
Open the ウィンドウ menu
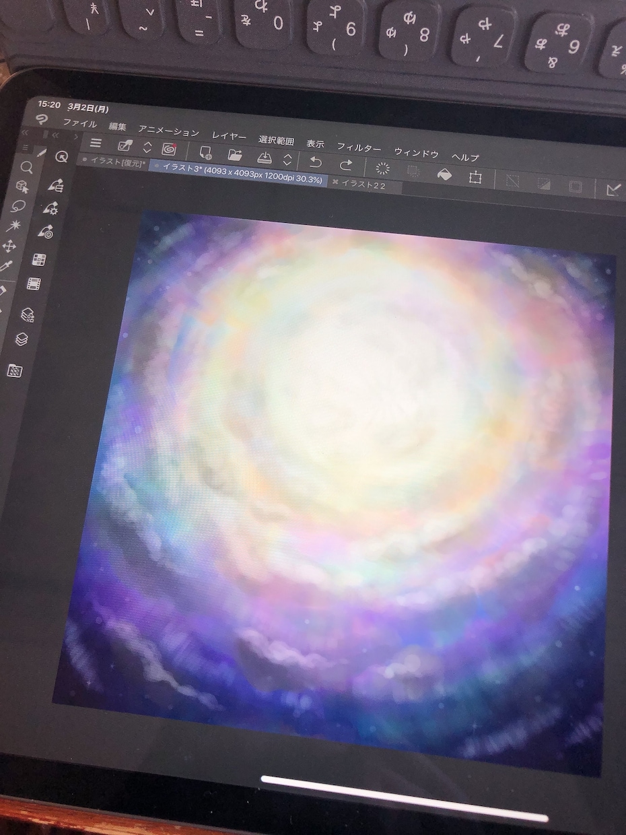pyautogui.click(x=416, y=153)
